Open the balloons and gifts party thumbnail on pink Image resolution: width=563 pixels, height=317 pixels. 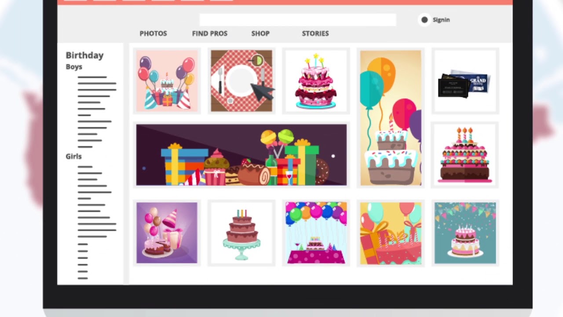click(x=167, y=81)
